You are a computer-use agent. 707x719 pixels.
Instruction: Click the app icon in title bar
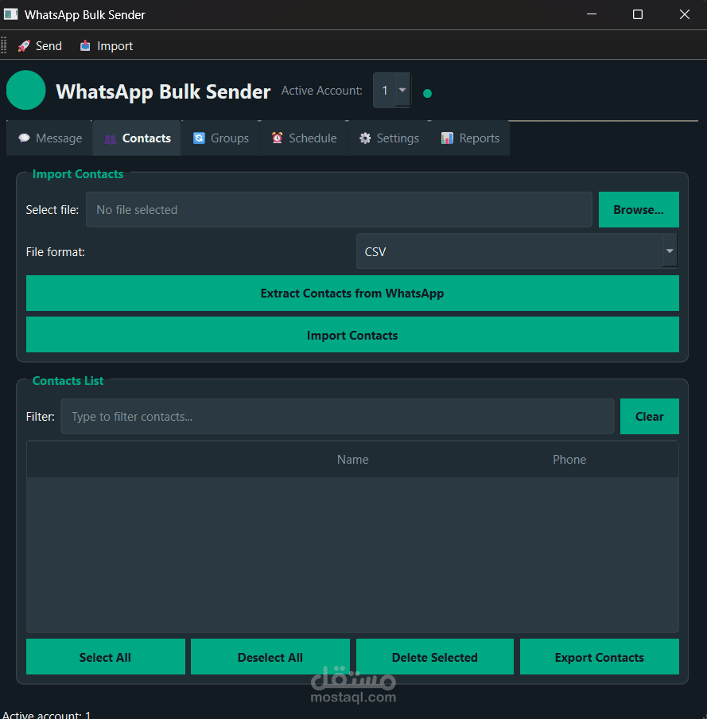coord(10,14)
